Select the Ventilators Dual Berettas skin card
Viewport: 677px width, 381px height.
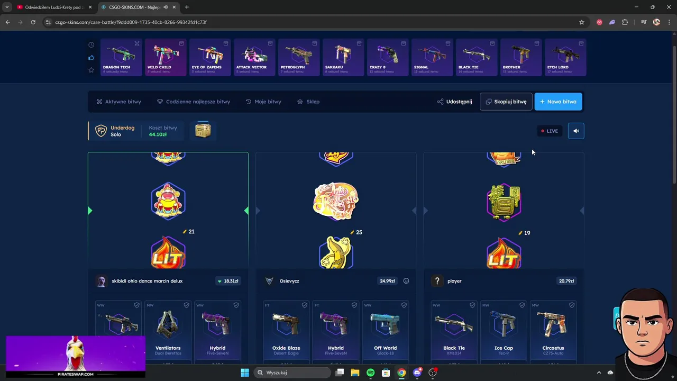(x=168, y=332)
